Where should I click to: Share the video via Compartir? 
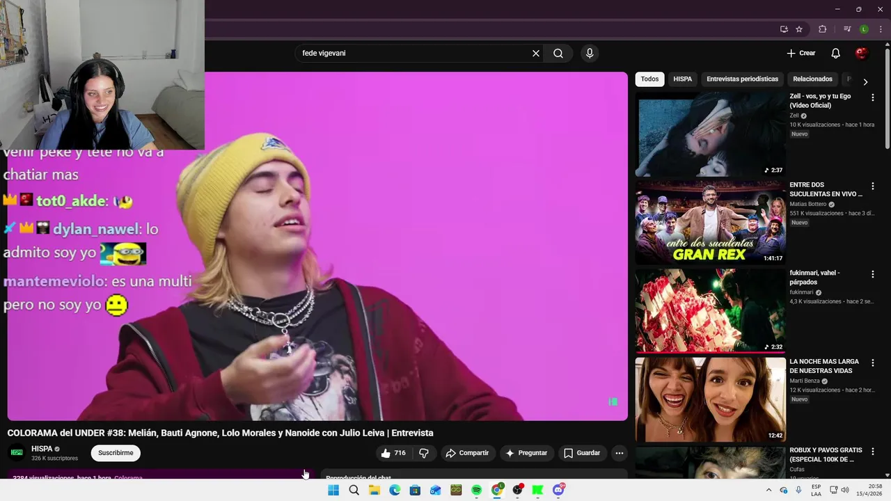(x=468, y=453)
